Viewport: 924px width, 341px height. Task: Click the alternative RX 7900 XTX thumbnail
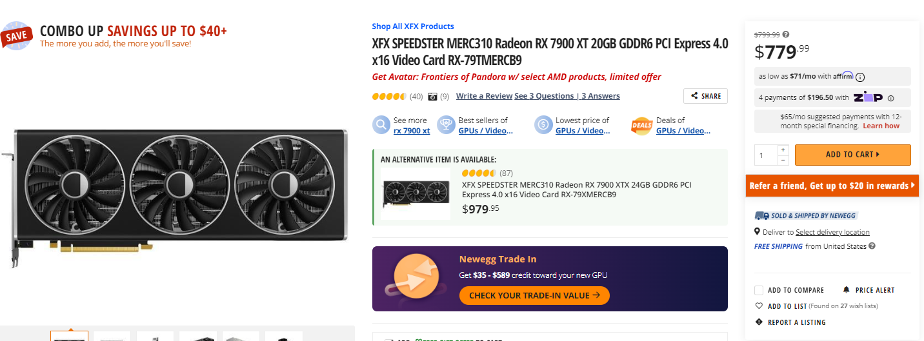click(x=416, y=193)
